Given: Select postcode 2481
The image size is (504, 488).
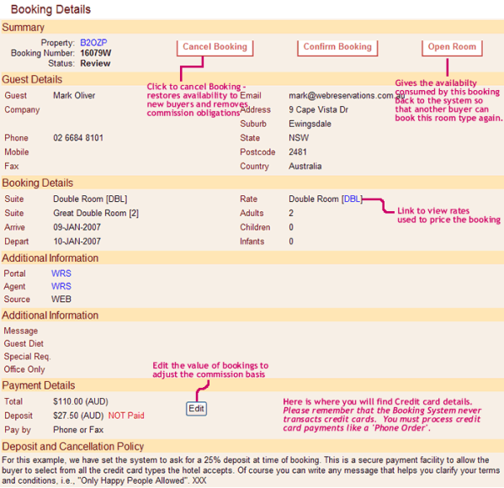Looking at the screenshot, I should [x=298, y=152].
